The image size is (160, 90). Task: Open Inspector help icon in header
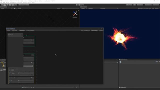(156, 61)
